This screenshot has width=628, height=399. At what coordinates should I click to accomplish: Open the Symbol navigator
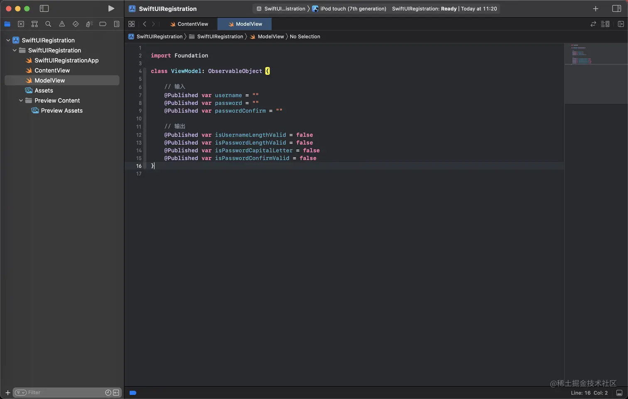[x=34, y=24]
